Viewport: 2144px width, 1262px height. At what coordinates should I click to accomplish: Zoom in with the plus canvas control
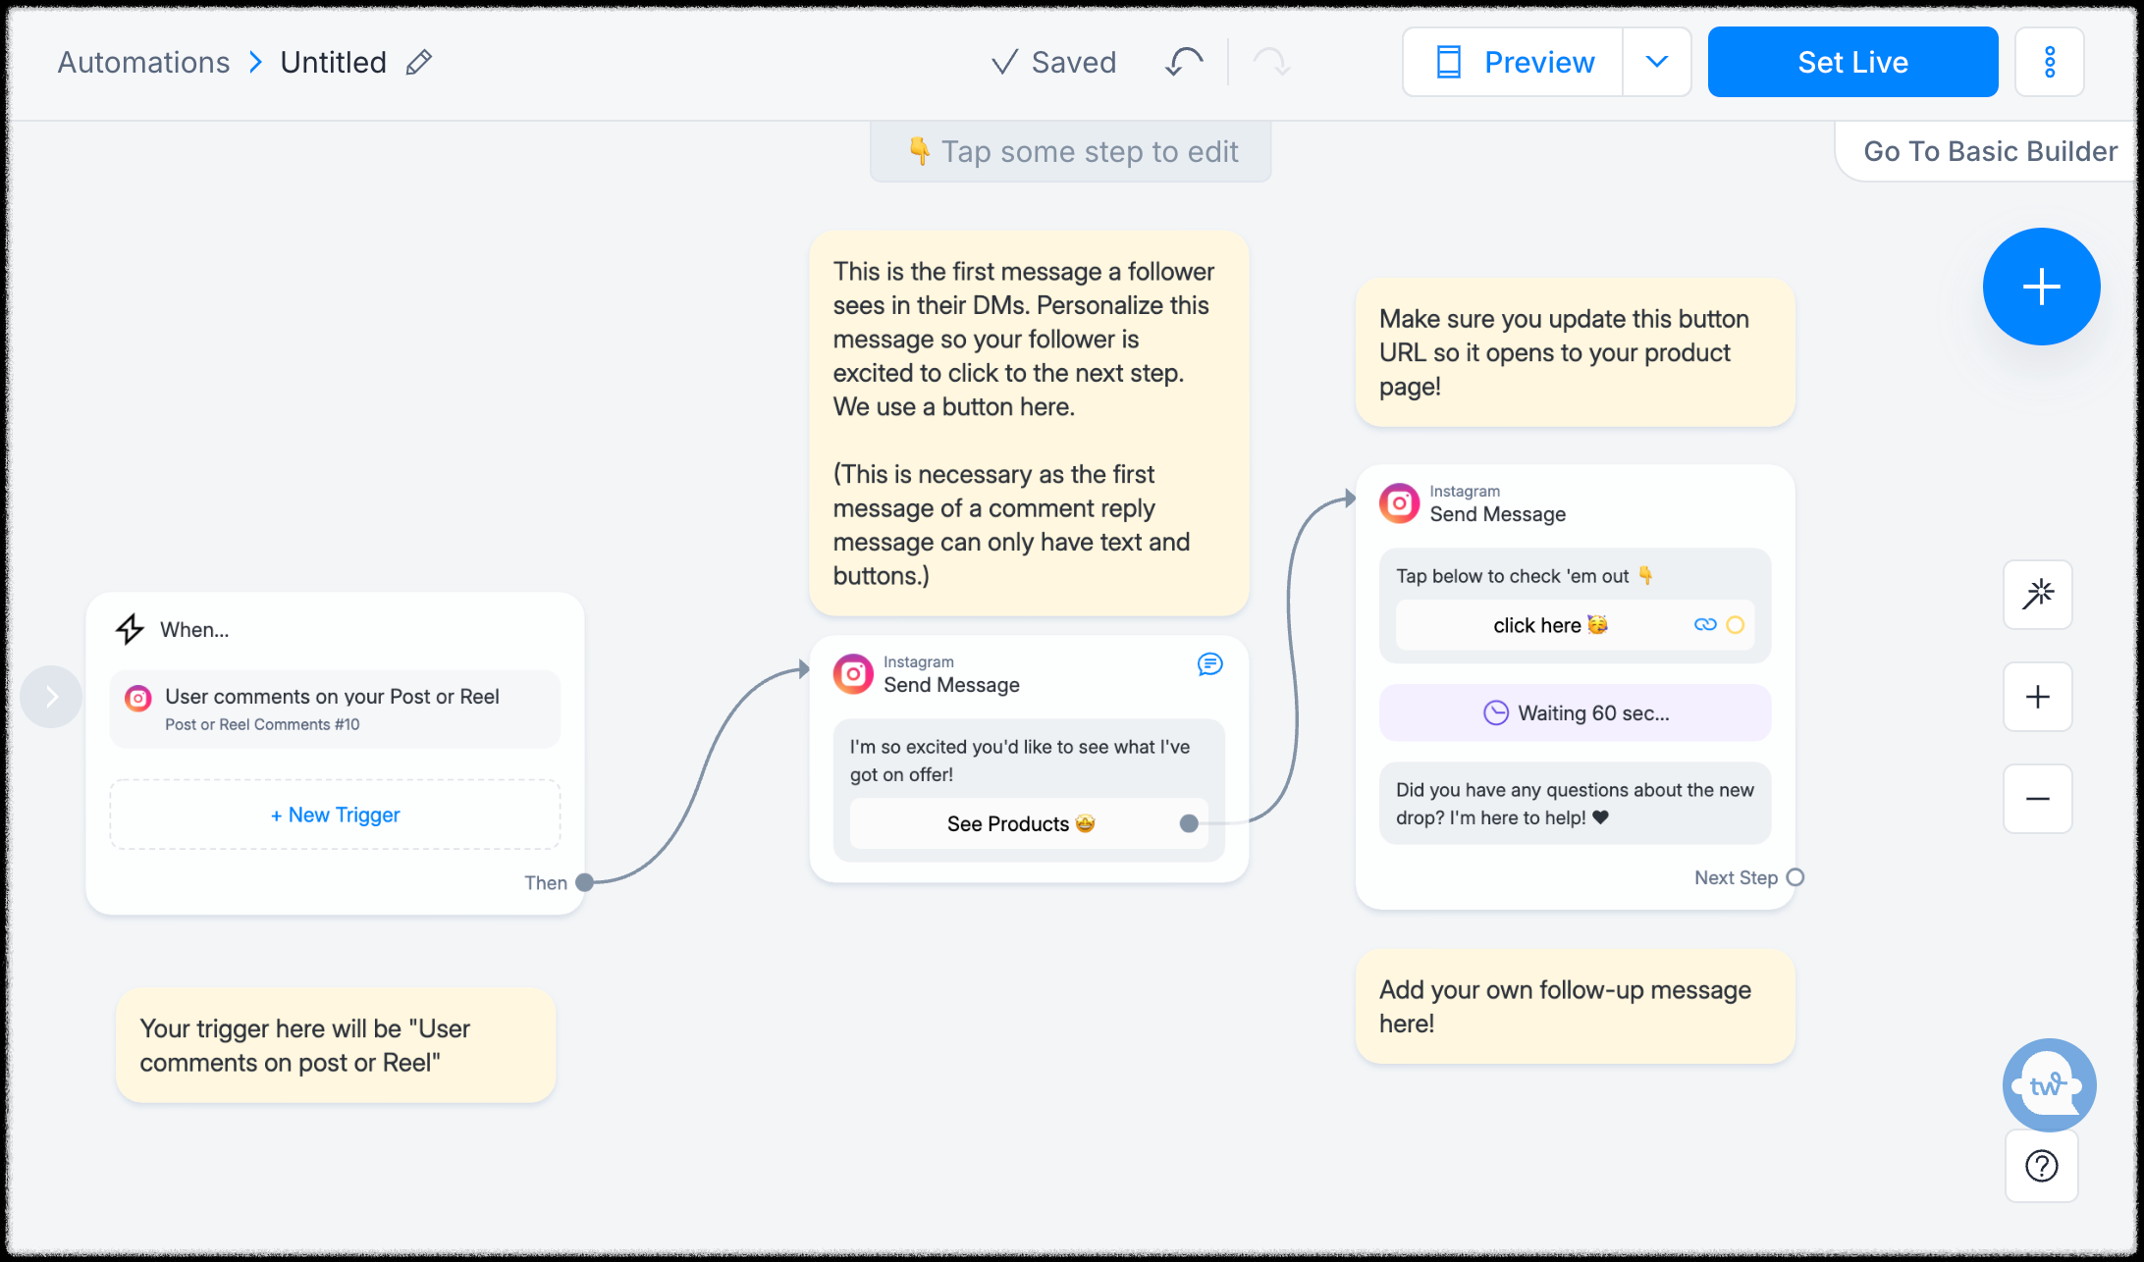[2038, 697]
